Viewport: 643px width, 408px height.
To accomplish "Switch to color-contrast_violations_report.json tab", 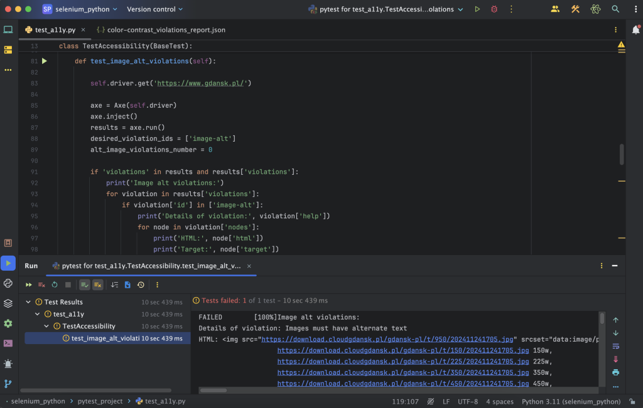I will point(161,30).
